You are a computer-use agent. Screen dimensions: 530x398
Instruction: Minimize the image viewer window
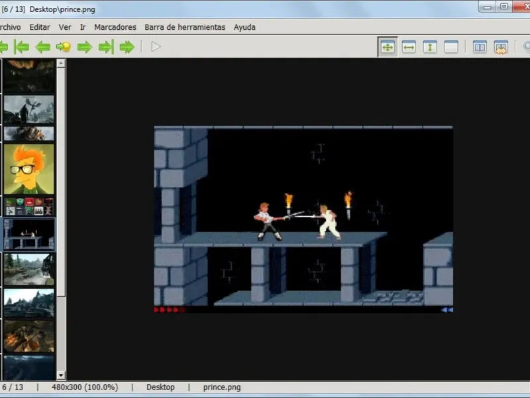[x=487, y=7]
